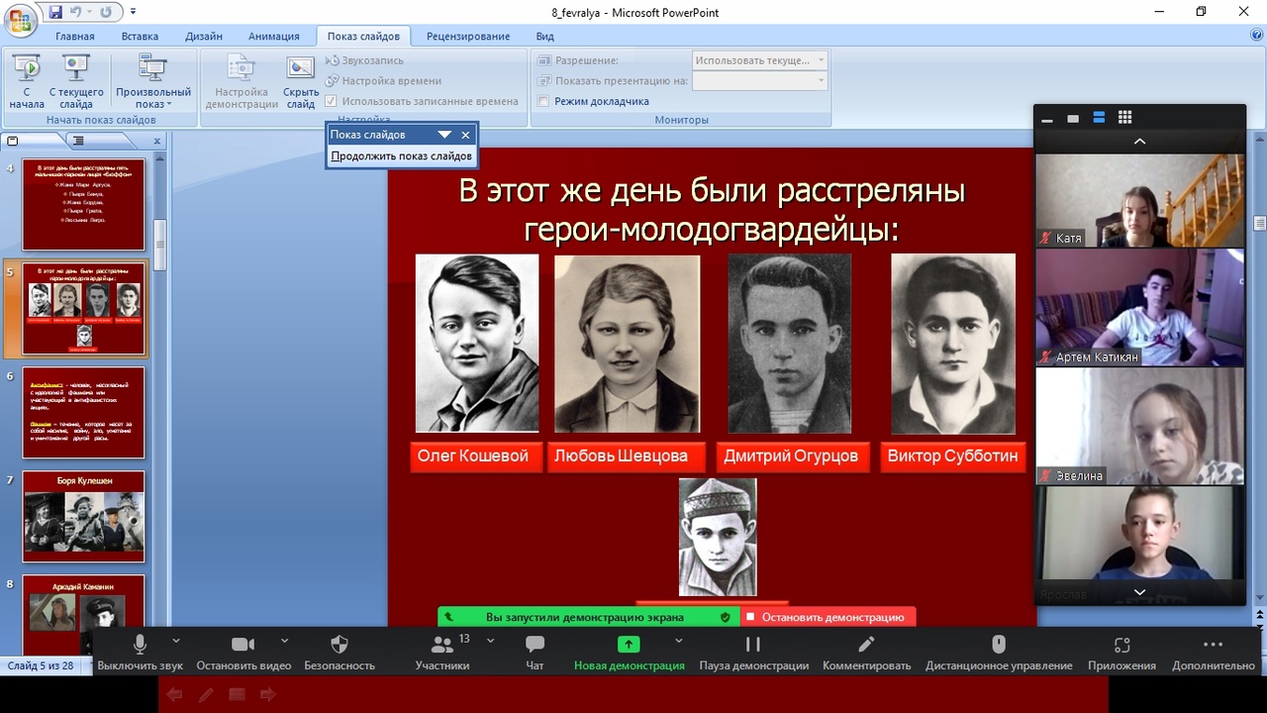
Task: Open Дистанционное управление mouse control
Action: click(x=999, y=653)
